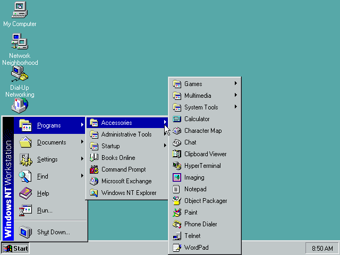Image resolution: width=340 pixels, height=255 pixels.
Task: Select the Accessories menu entry
Action: click(x=127, y=123)
